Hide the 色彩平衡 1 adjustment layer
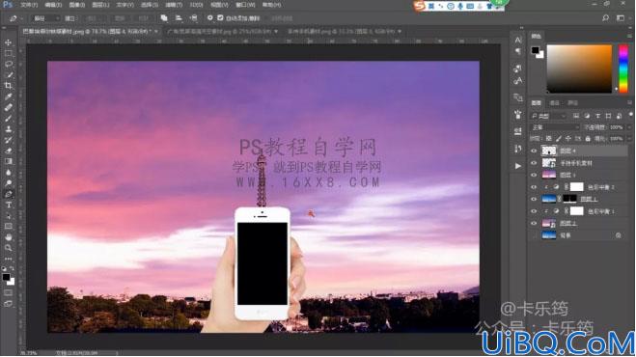The image size is (636, 357). [534, 211]
